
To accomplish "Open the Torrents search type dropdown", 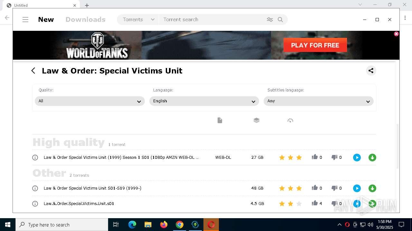I will [138, 20].
